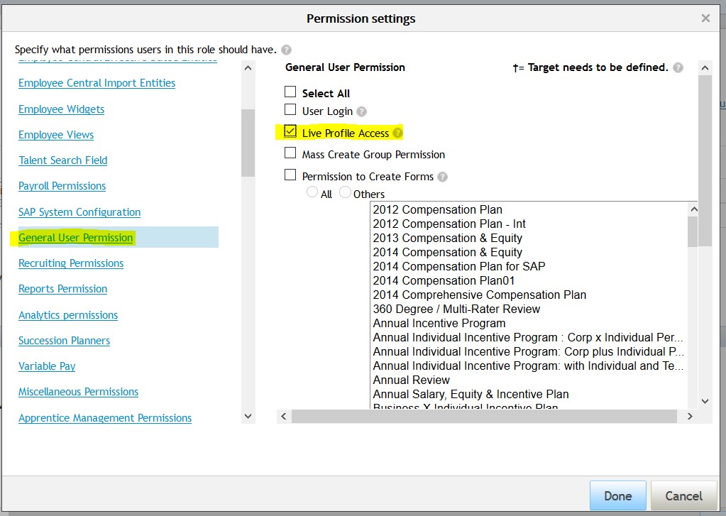Open SAP System Configuration

click(79, 212)
